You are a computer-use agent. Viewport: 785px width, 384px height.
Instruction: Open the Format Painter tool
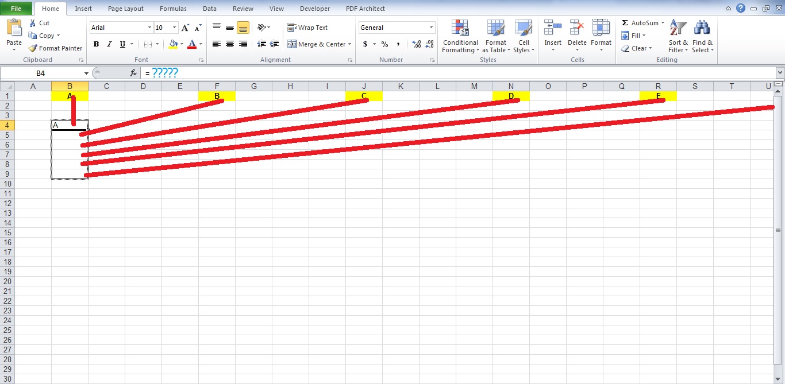(55, 48)
